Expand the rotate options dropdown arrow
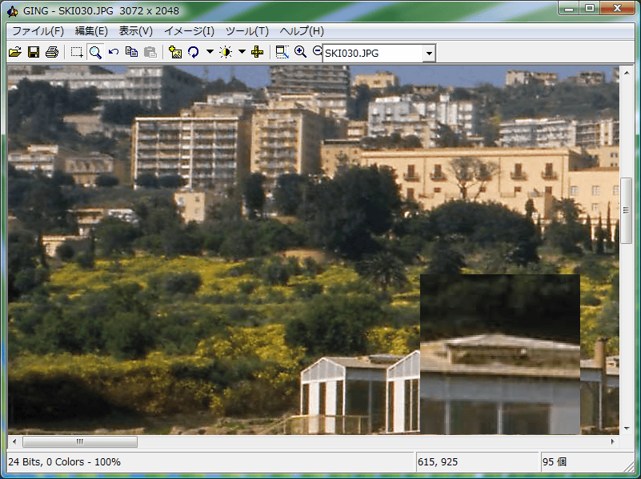 point(210,53)
